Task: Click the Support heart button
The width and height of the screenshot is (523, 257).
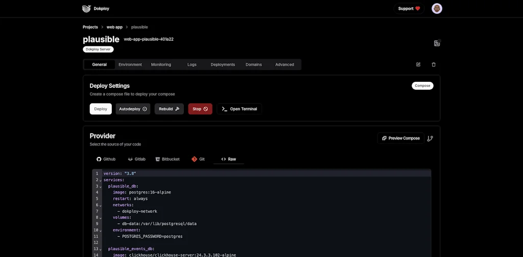Action: tap(409, 9)
